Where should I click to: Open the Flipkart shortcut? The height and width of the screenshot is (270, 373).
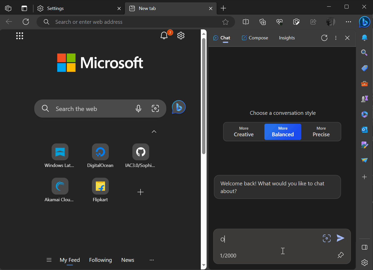(100, 186)
